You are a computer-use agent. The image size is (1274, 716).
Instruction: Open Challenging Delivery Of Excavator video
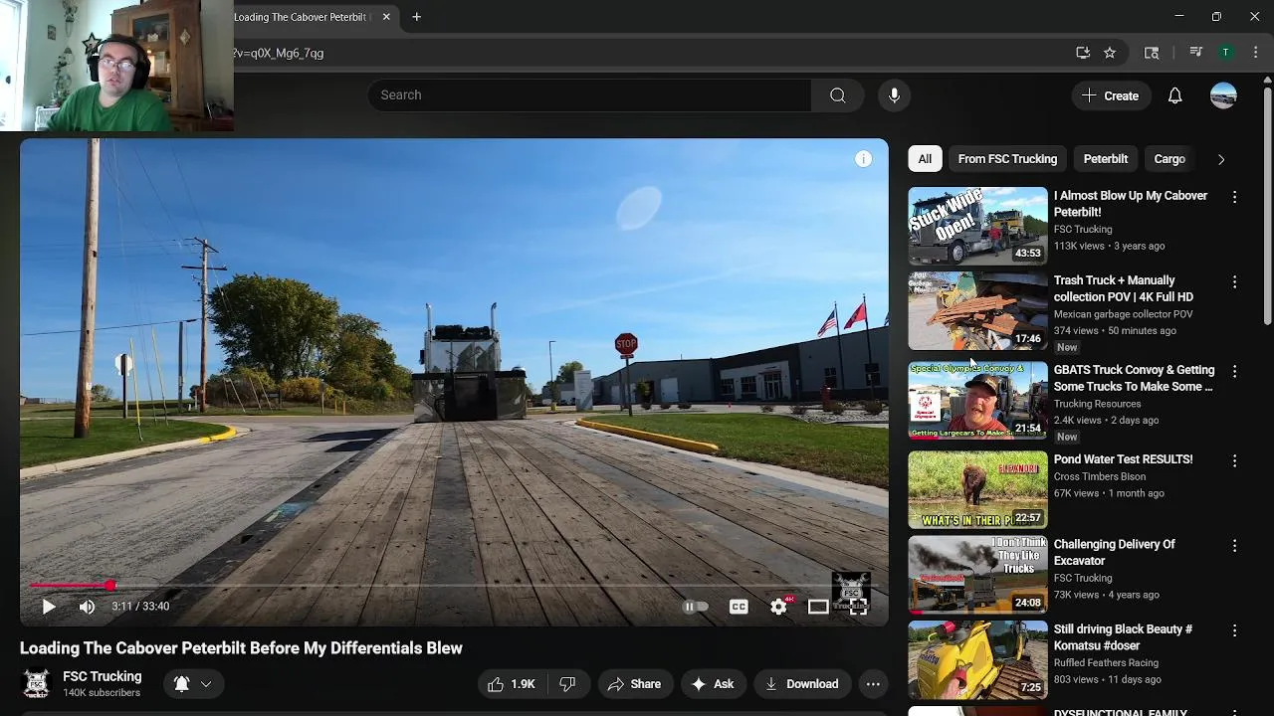pyautogui.click(x=1115, y=553)
